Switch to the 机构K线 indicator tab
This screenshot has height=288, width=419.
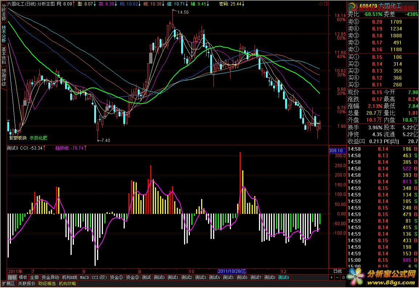click(69, 277)
